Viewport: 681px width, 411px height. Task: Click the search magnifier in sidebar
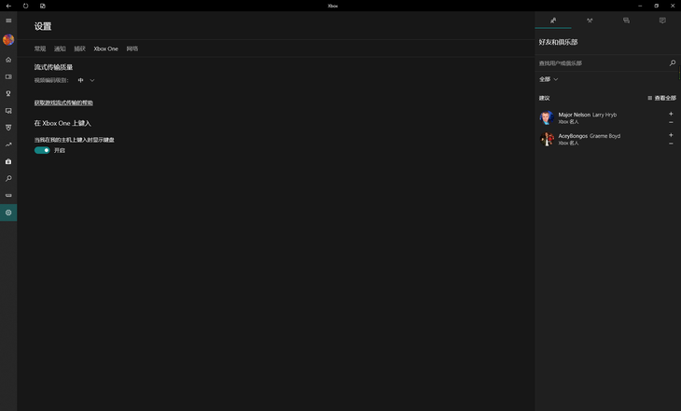tap(8, 178)
